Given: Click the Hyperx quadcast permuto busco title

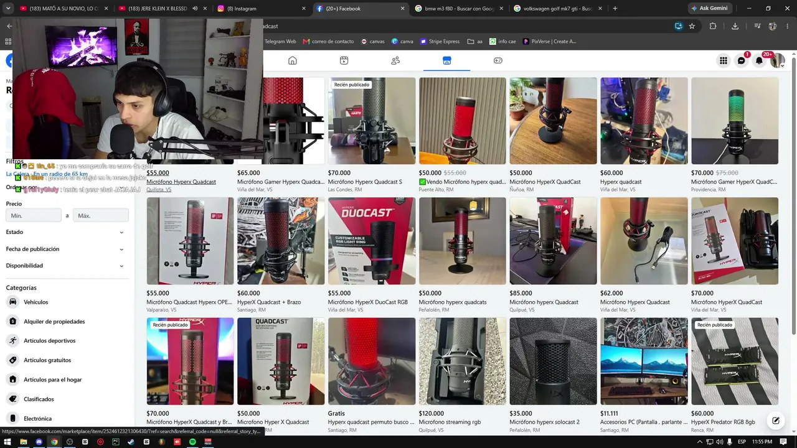Looking at the screenshot, I should point(371,422).
